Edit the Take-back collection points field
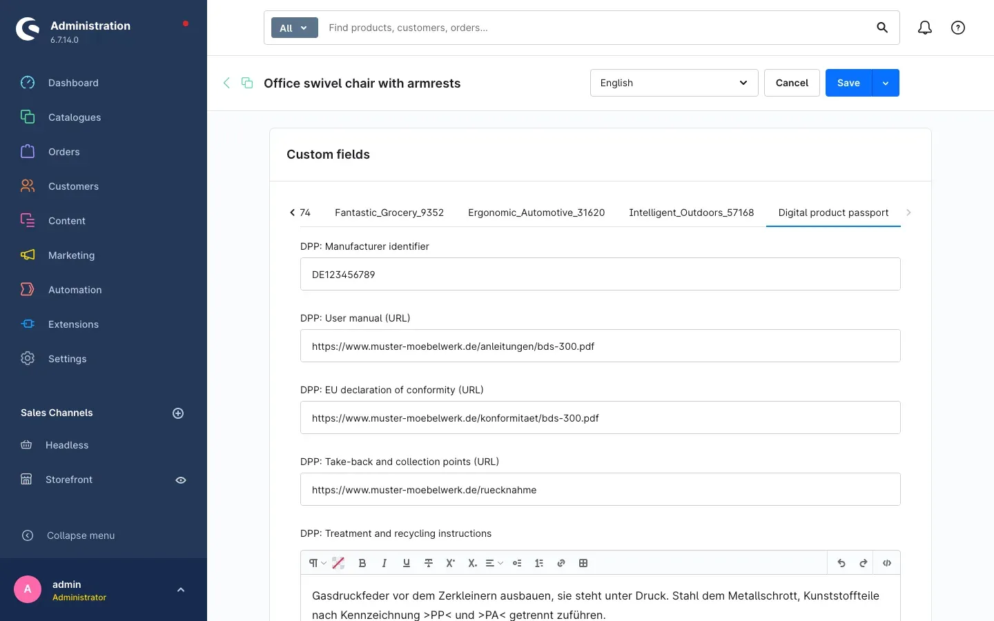Screen dimensions: 994x621 601,489
